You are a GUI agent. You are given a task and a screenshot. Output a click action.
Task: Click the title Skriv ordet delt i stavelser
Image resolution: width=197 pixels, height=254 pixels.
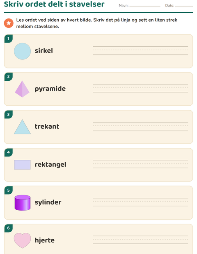pos(54,4)
